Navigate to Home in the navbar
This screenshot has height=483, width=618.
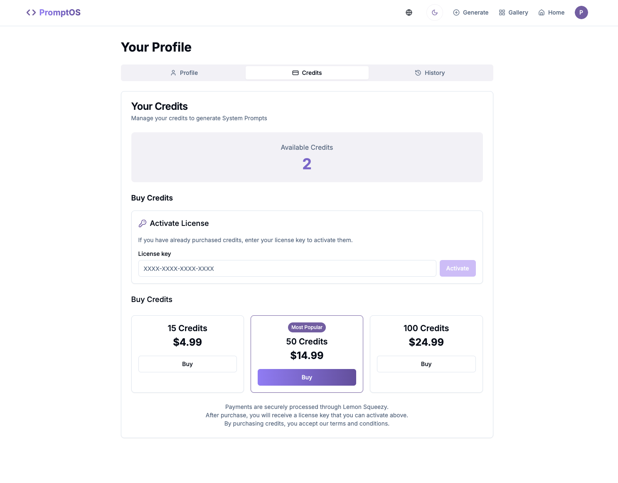(x=552, y=12)
